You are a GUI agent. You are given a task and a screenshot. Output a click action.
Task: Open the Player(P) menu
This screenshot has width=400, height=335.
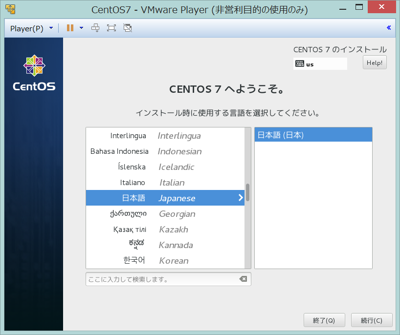click(32, 28)
